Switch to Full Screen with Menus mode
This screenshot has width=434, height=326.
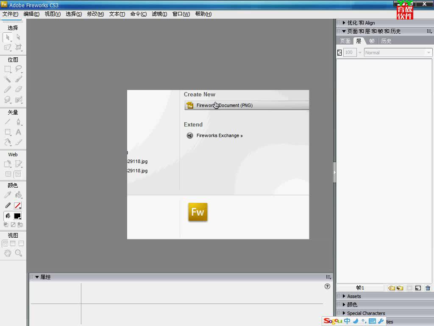13,244
